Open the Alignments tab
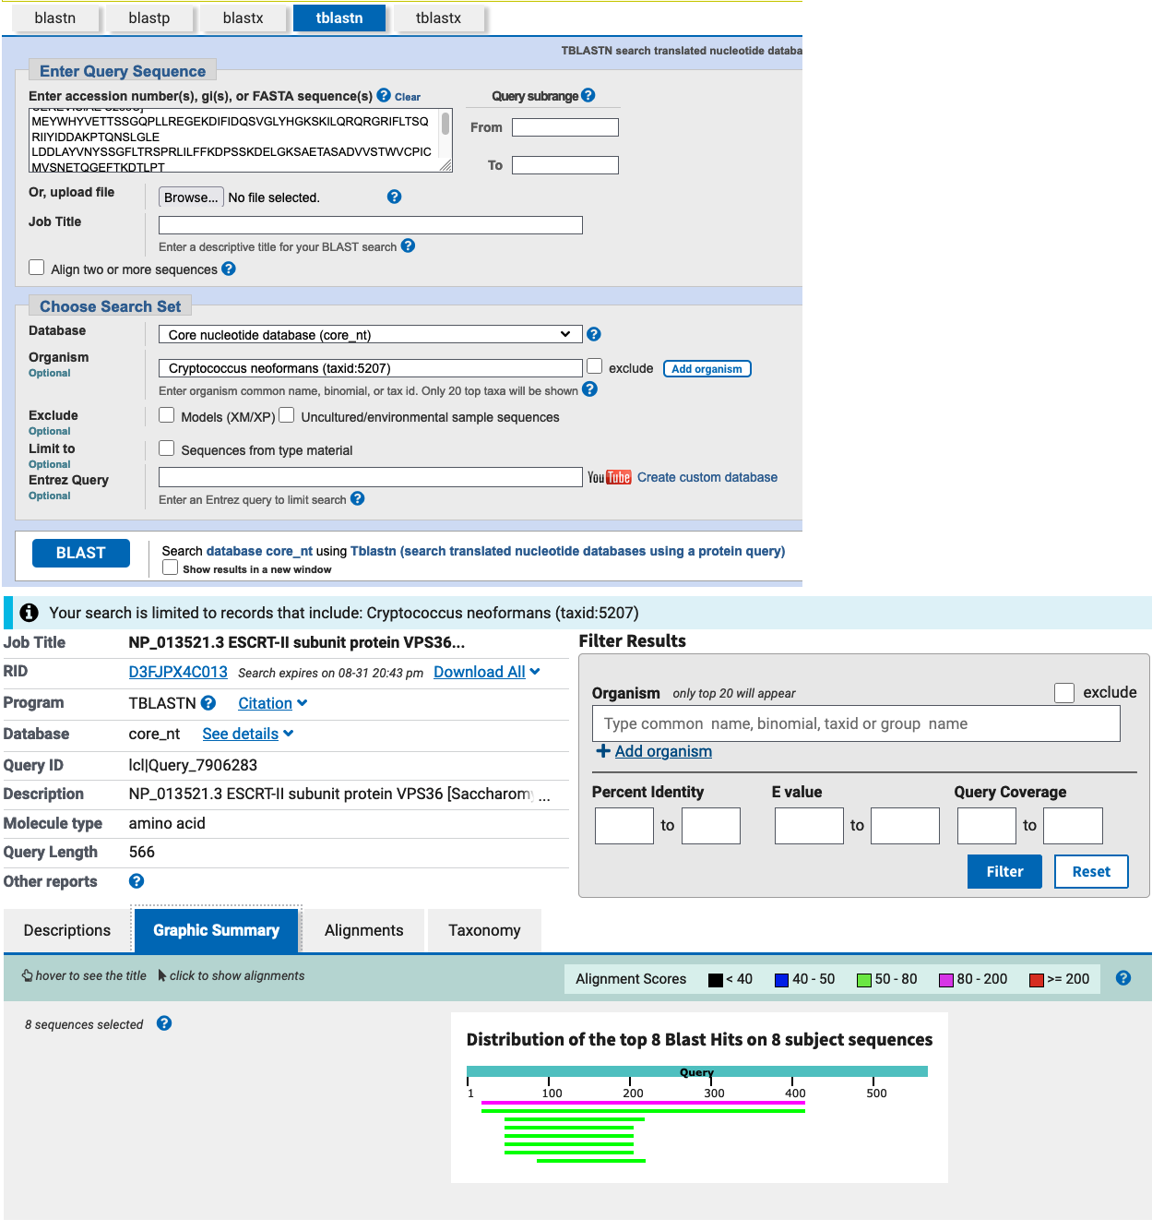The height and width of the screenshot is (1231, 1164). [364, 930]
